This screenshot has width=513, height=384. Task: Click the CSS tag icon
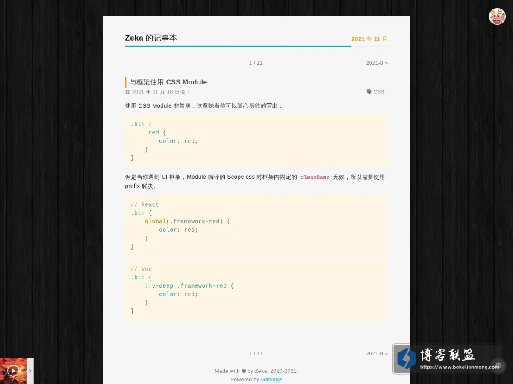[369, 92]
